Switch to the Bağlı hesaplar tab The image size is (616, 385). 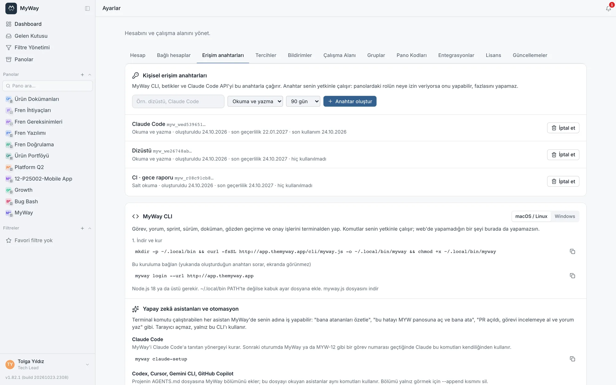point(174,55)
